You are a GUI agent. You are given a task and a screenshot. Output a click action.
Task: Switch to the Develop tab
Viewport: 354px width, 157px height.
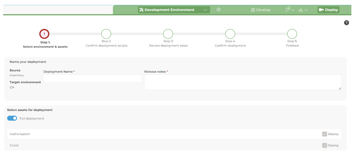(x=260, y=10)
